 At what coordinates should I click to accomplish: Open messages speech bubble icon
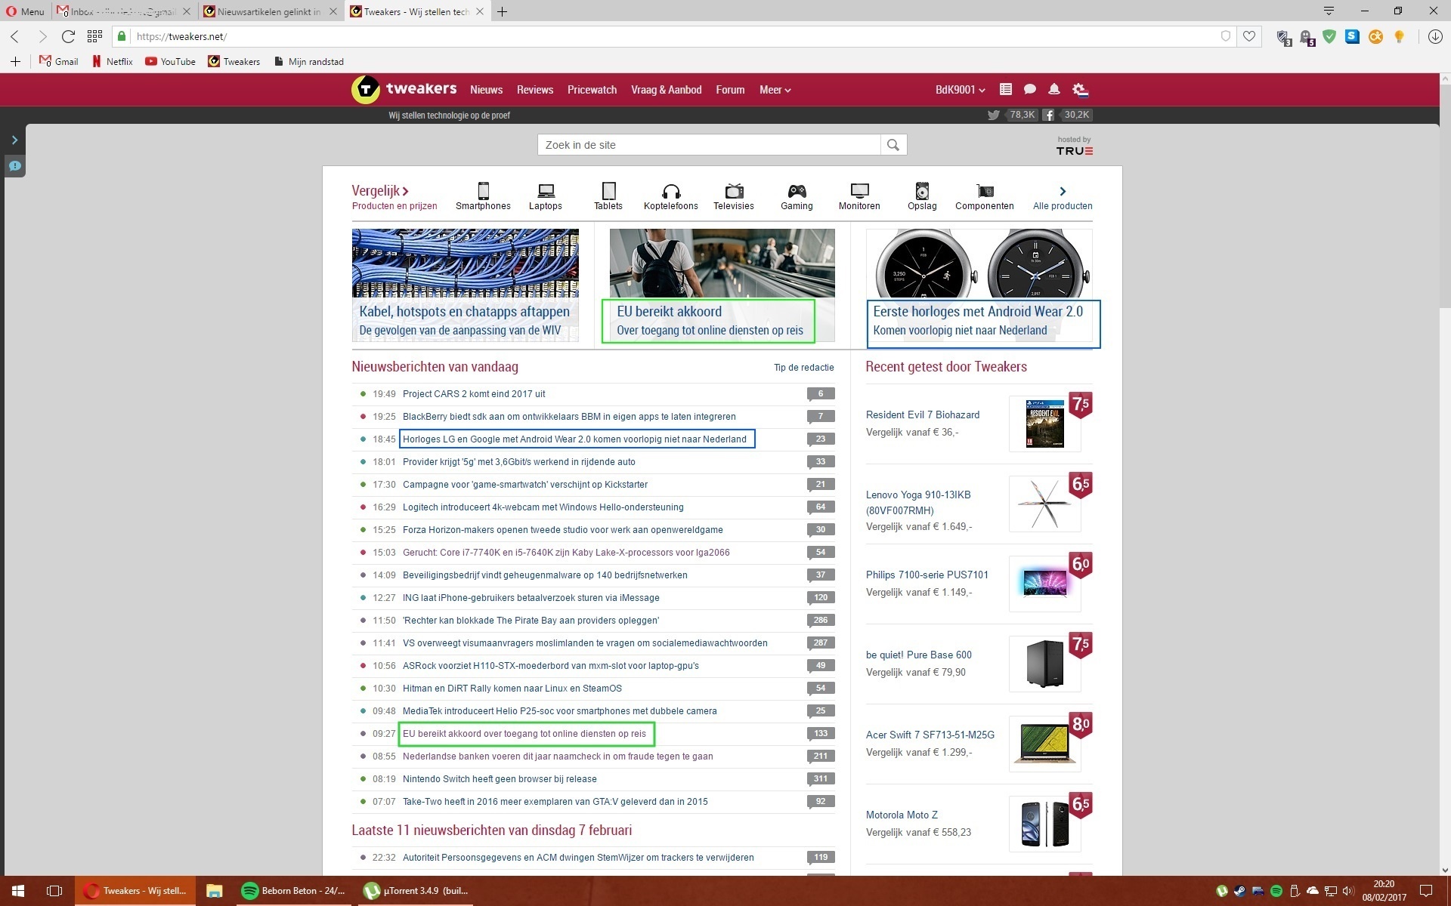pyautogui.click(x=1029, y=89)
